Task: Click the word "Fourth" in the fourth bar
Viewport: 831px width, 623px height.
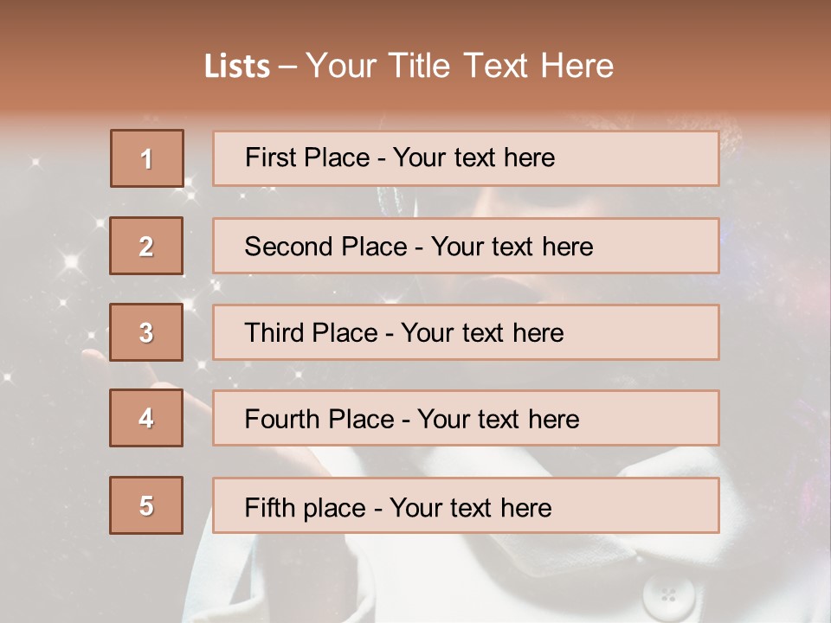Action: point(282,419)
